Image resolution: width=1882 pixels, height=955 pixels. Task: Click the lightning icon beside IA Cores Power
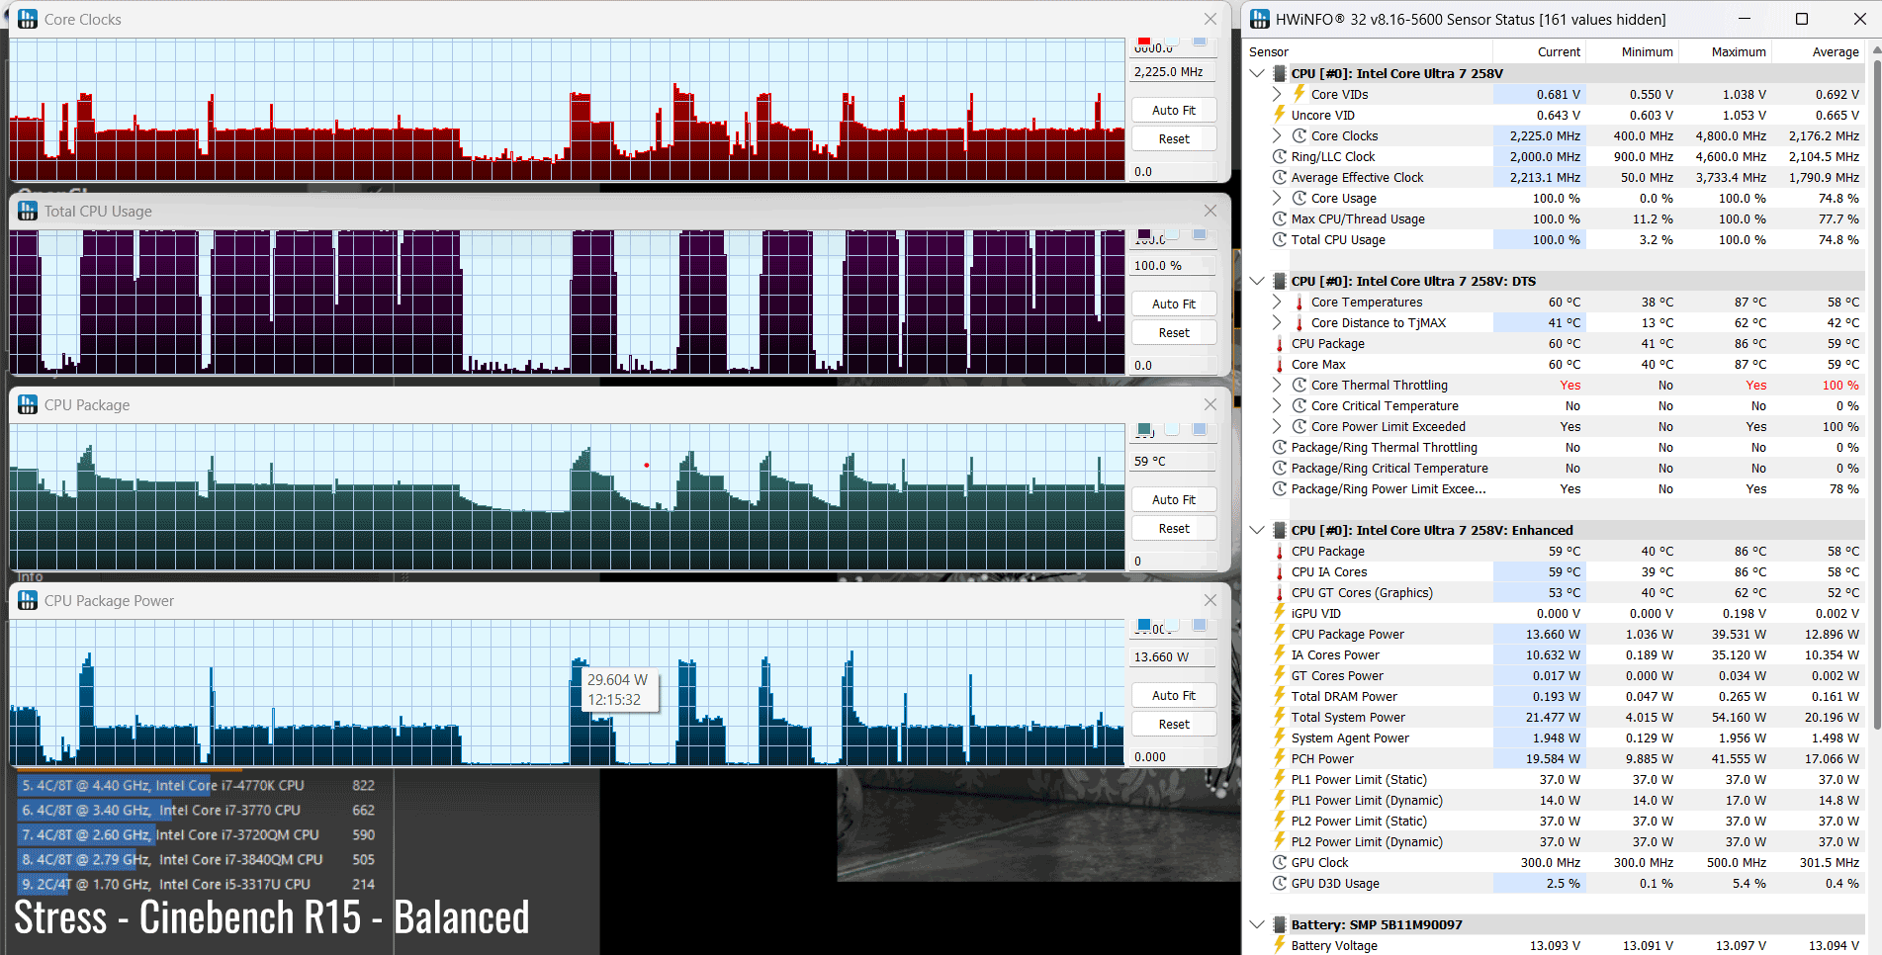(x=1280, y=654)
